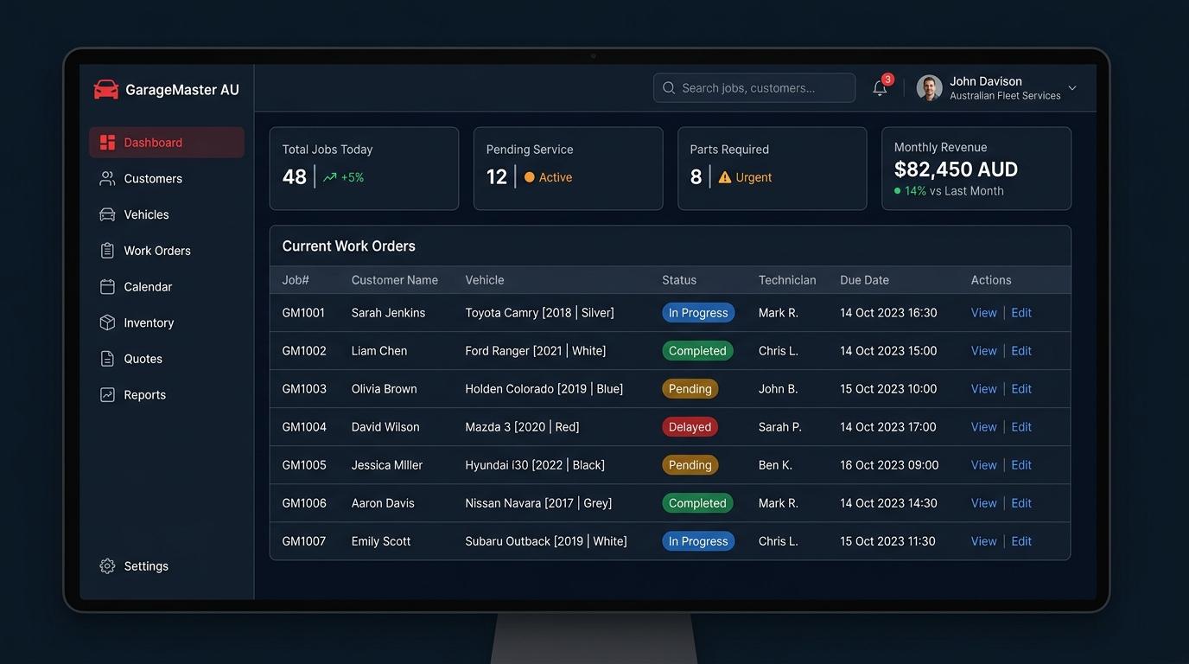The image size is (1189, 664).
Task: Open the Inventory page label
Action: [149, 322]
